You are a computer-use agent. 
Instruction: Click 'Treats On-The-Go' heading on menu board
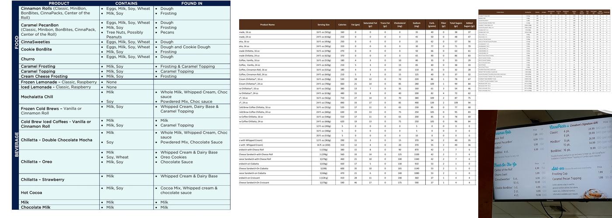point(504,165)
